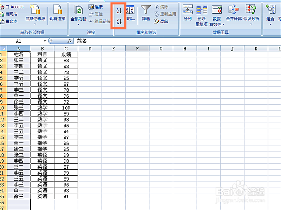This screenshot has width=281, height=210.
Task: Open consolidate (合并计算)
Action: (234, 13)
